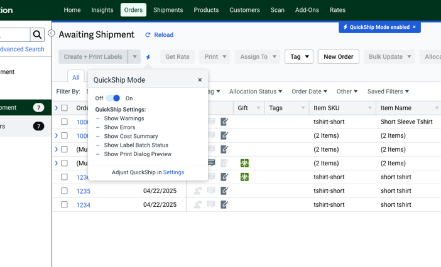The height and width of the screenshot is (267, 441).
Task: Open the Assign To dropdown
Action: pyautogui.click(x=258, y=56)
